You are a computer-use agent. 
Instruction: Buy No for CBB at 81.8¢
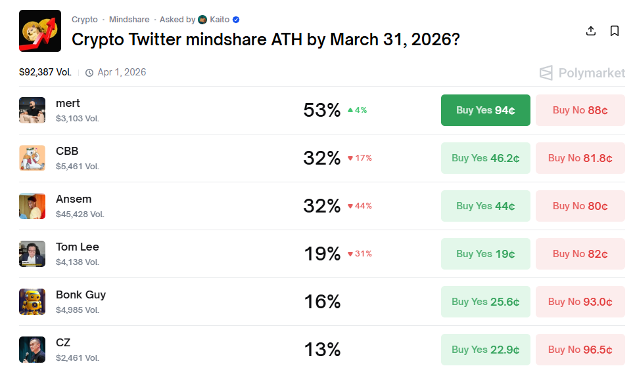(x=580, y=158)
